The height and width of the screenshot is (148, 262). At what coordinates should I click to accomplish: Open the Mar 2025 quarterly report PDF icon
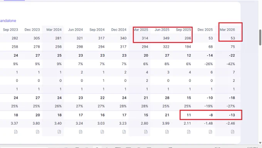pos(146,132)
